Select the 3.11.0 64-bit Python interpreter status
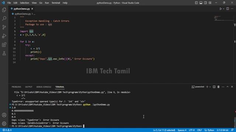Viewport: 236px width, 132px height. pos(222,130)
